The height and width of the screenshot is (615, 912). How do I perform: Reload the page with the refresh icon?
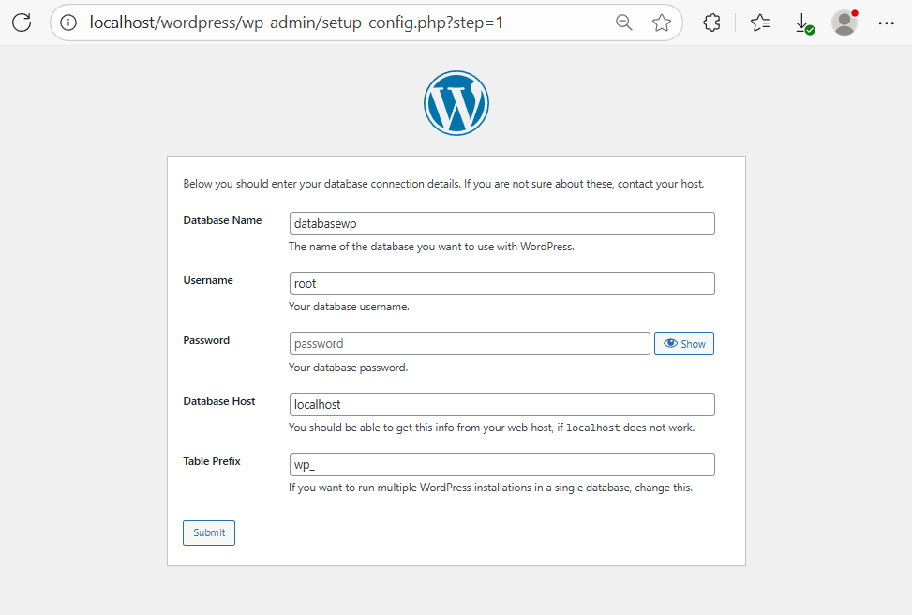pos(22,22)
